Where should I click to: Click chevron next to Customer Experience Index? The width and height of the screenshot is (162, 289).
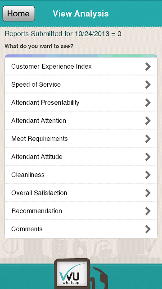point(148,66)
